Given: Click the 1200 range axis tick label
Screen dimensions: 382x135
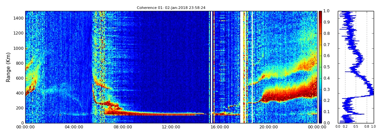Looking at the screenshot, I should coord(19,33).
